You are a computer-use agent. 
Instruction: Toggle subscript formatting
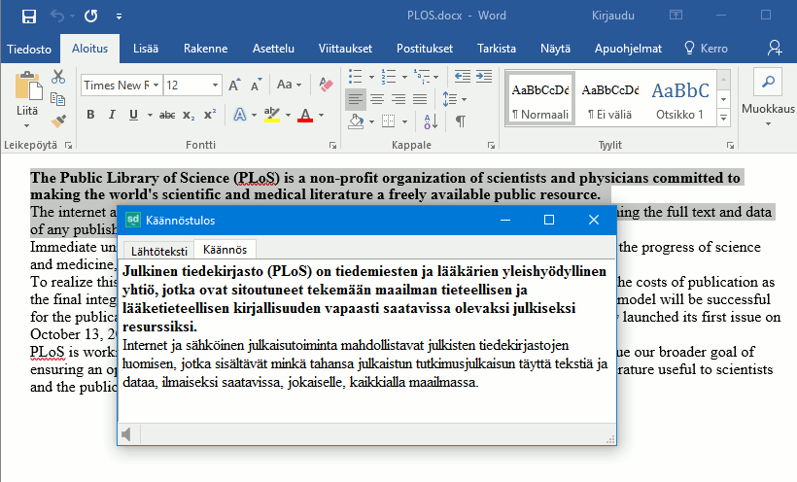tap(189, 116)
